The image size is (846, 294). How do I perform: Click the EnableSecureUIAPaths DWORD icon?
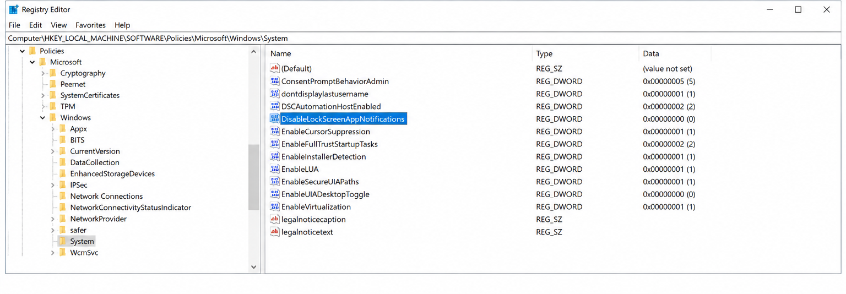point(275,182)
